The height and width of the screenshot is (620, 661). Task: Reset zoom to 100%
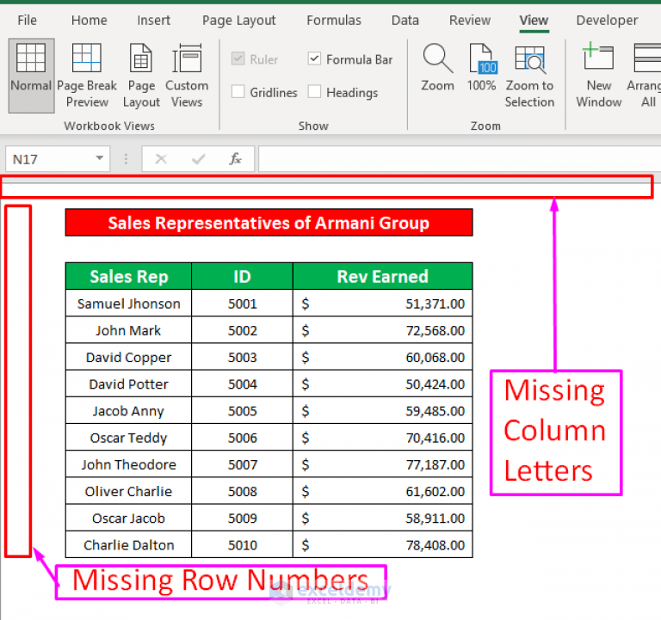pyautogui.click(x=481, y=67)
